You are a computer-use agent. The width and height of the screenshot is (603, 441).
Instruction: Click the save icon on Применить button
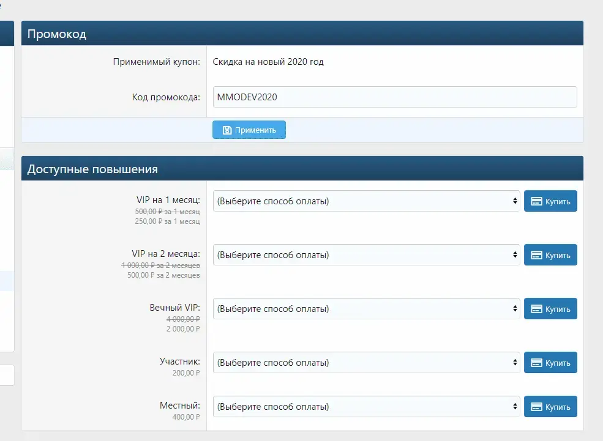click(x=227, y=130)
